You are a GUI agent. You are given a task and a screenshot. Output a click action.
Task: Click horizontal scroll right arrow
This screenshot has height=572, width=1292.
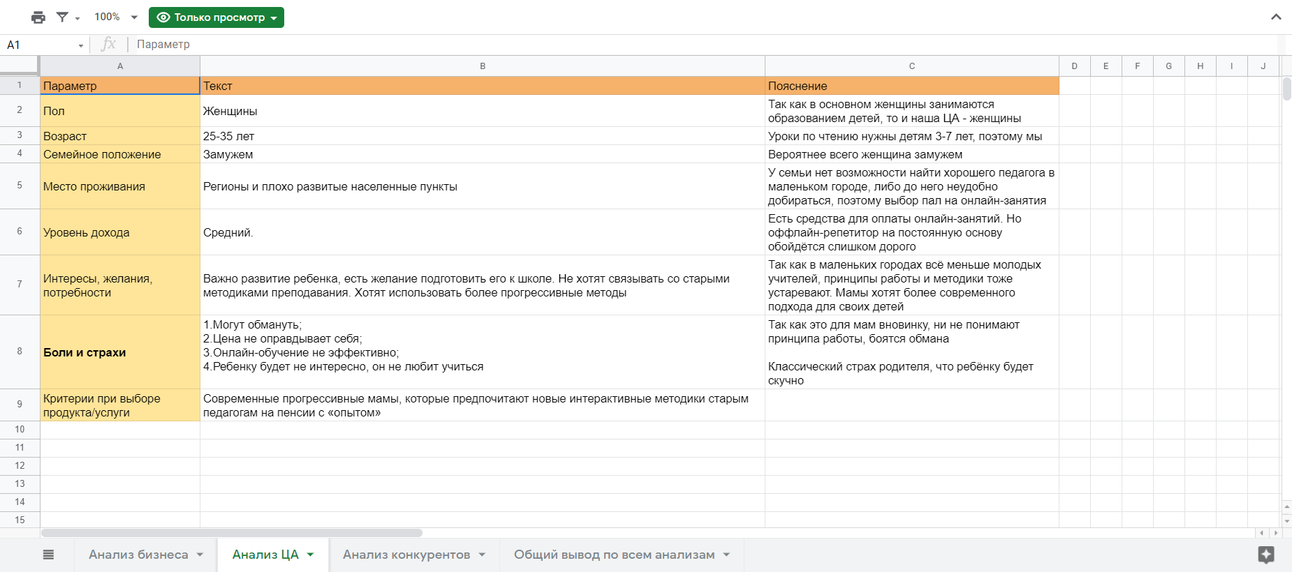(1276, 533)
